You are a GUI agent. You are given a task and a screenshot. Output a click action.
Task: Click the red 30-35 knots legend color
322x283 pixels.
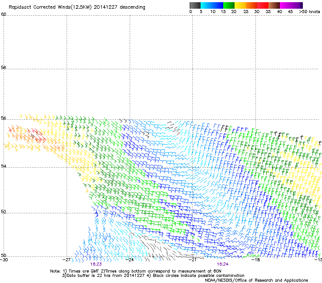(263, 5)
